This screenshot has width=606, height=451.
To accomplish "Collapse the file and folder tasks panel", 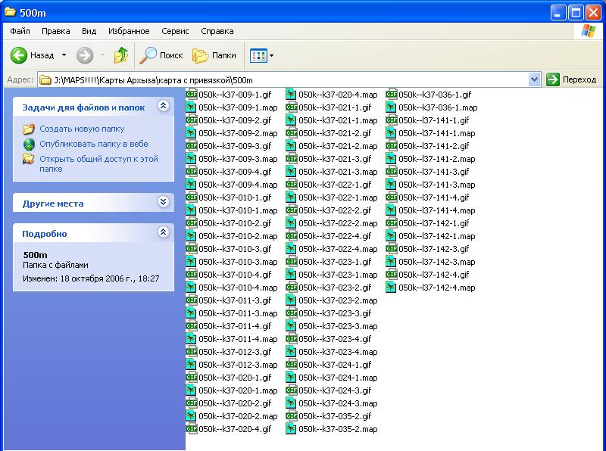I will pos(162,107).
